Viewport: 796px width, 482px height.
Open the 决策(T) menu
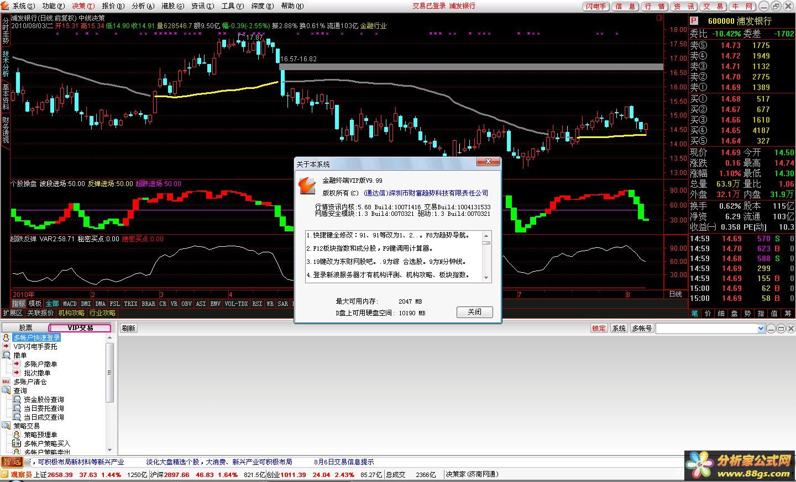83,6
